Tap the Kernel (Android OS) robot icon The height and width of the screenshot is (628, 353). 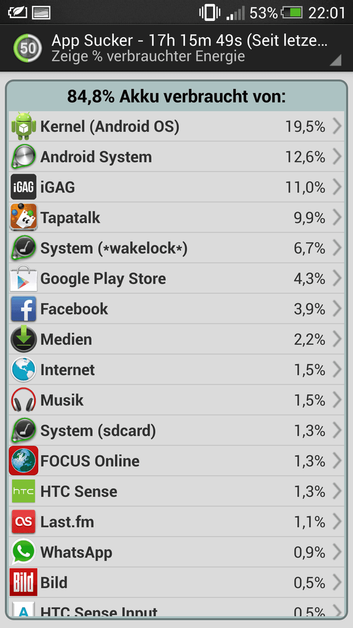pos(24,127)
